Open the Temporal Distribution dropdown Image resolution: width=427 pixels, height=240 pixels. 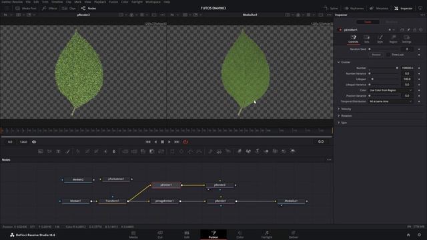[x=391, y=101]
